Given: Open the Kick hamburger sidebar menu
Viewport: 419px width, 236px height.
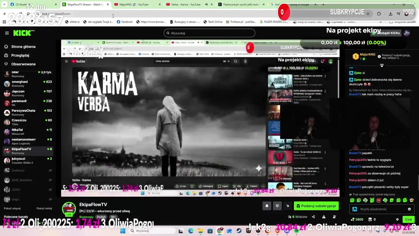Looking at the screenshot, I should click(x=7, y=33).
